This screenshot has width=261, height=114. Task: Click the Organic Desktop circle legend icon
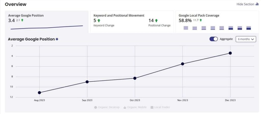96,107
